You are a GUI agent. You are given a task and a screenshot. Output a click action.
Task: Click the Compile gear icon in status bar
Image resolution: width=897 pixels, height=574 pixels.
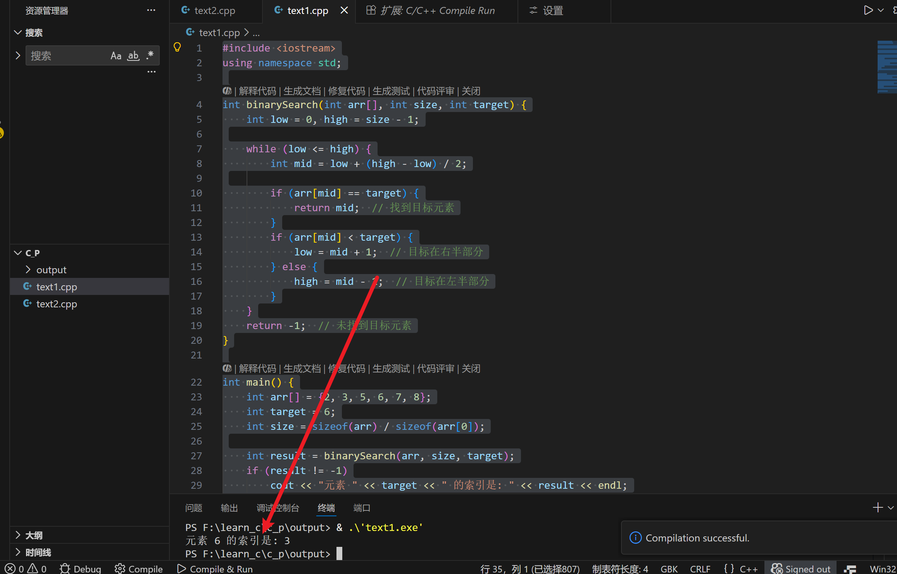pos(120,569)
